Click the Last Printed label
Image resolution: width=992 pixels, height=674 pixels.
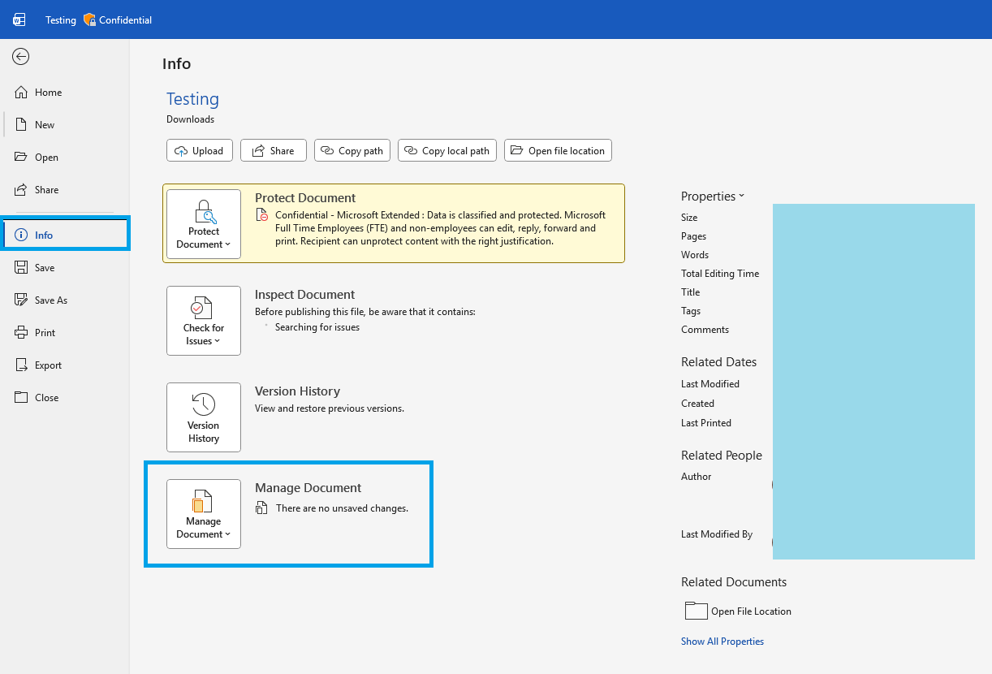[706, 423]
